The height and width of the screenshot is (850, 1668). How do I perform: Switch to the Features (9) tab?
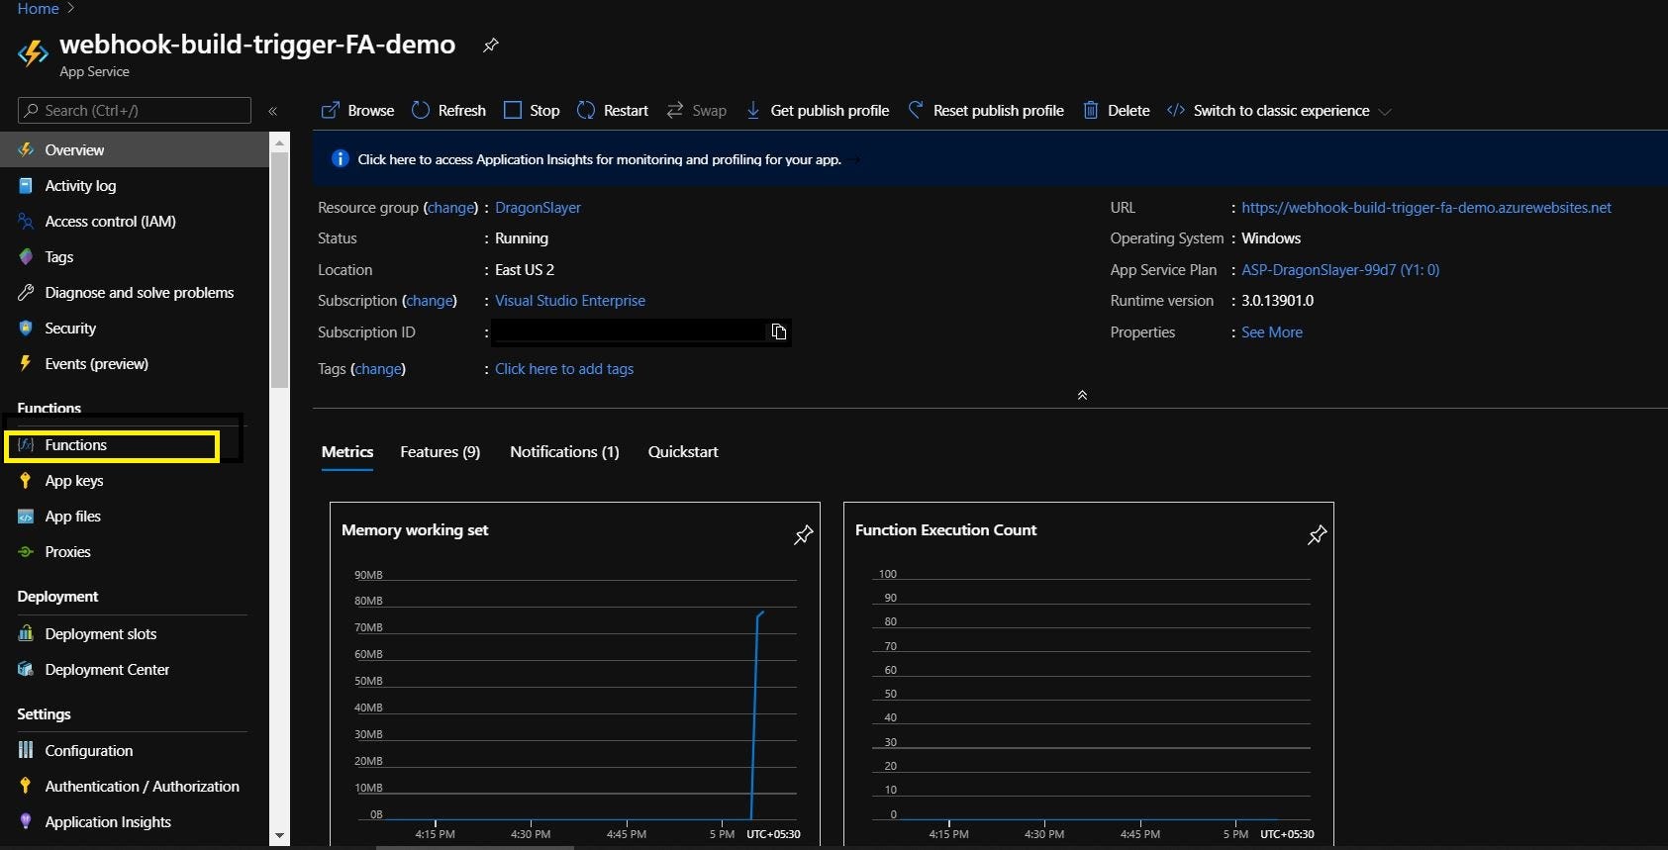point(440,452)
